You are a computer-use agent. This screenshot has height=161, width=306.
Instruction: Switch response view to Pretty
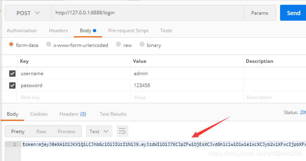coord(18,132)
